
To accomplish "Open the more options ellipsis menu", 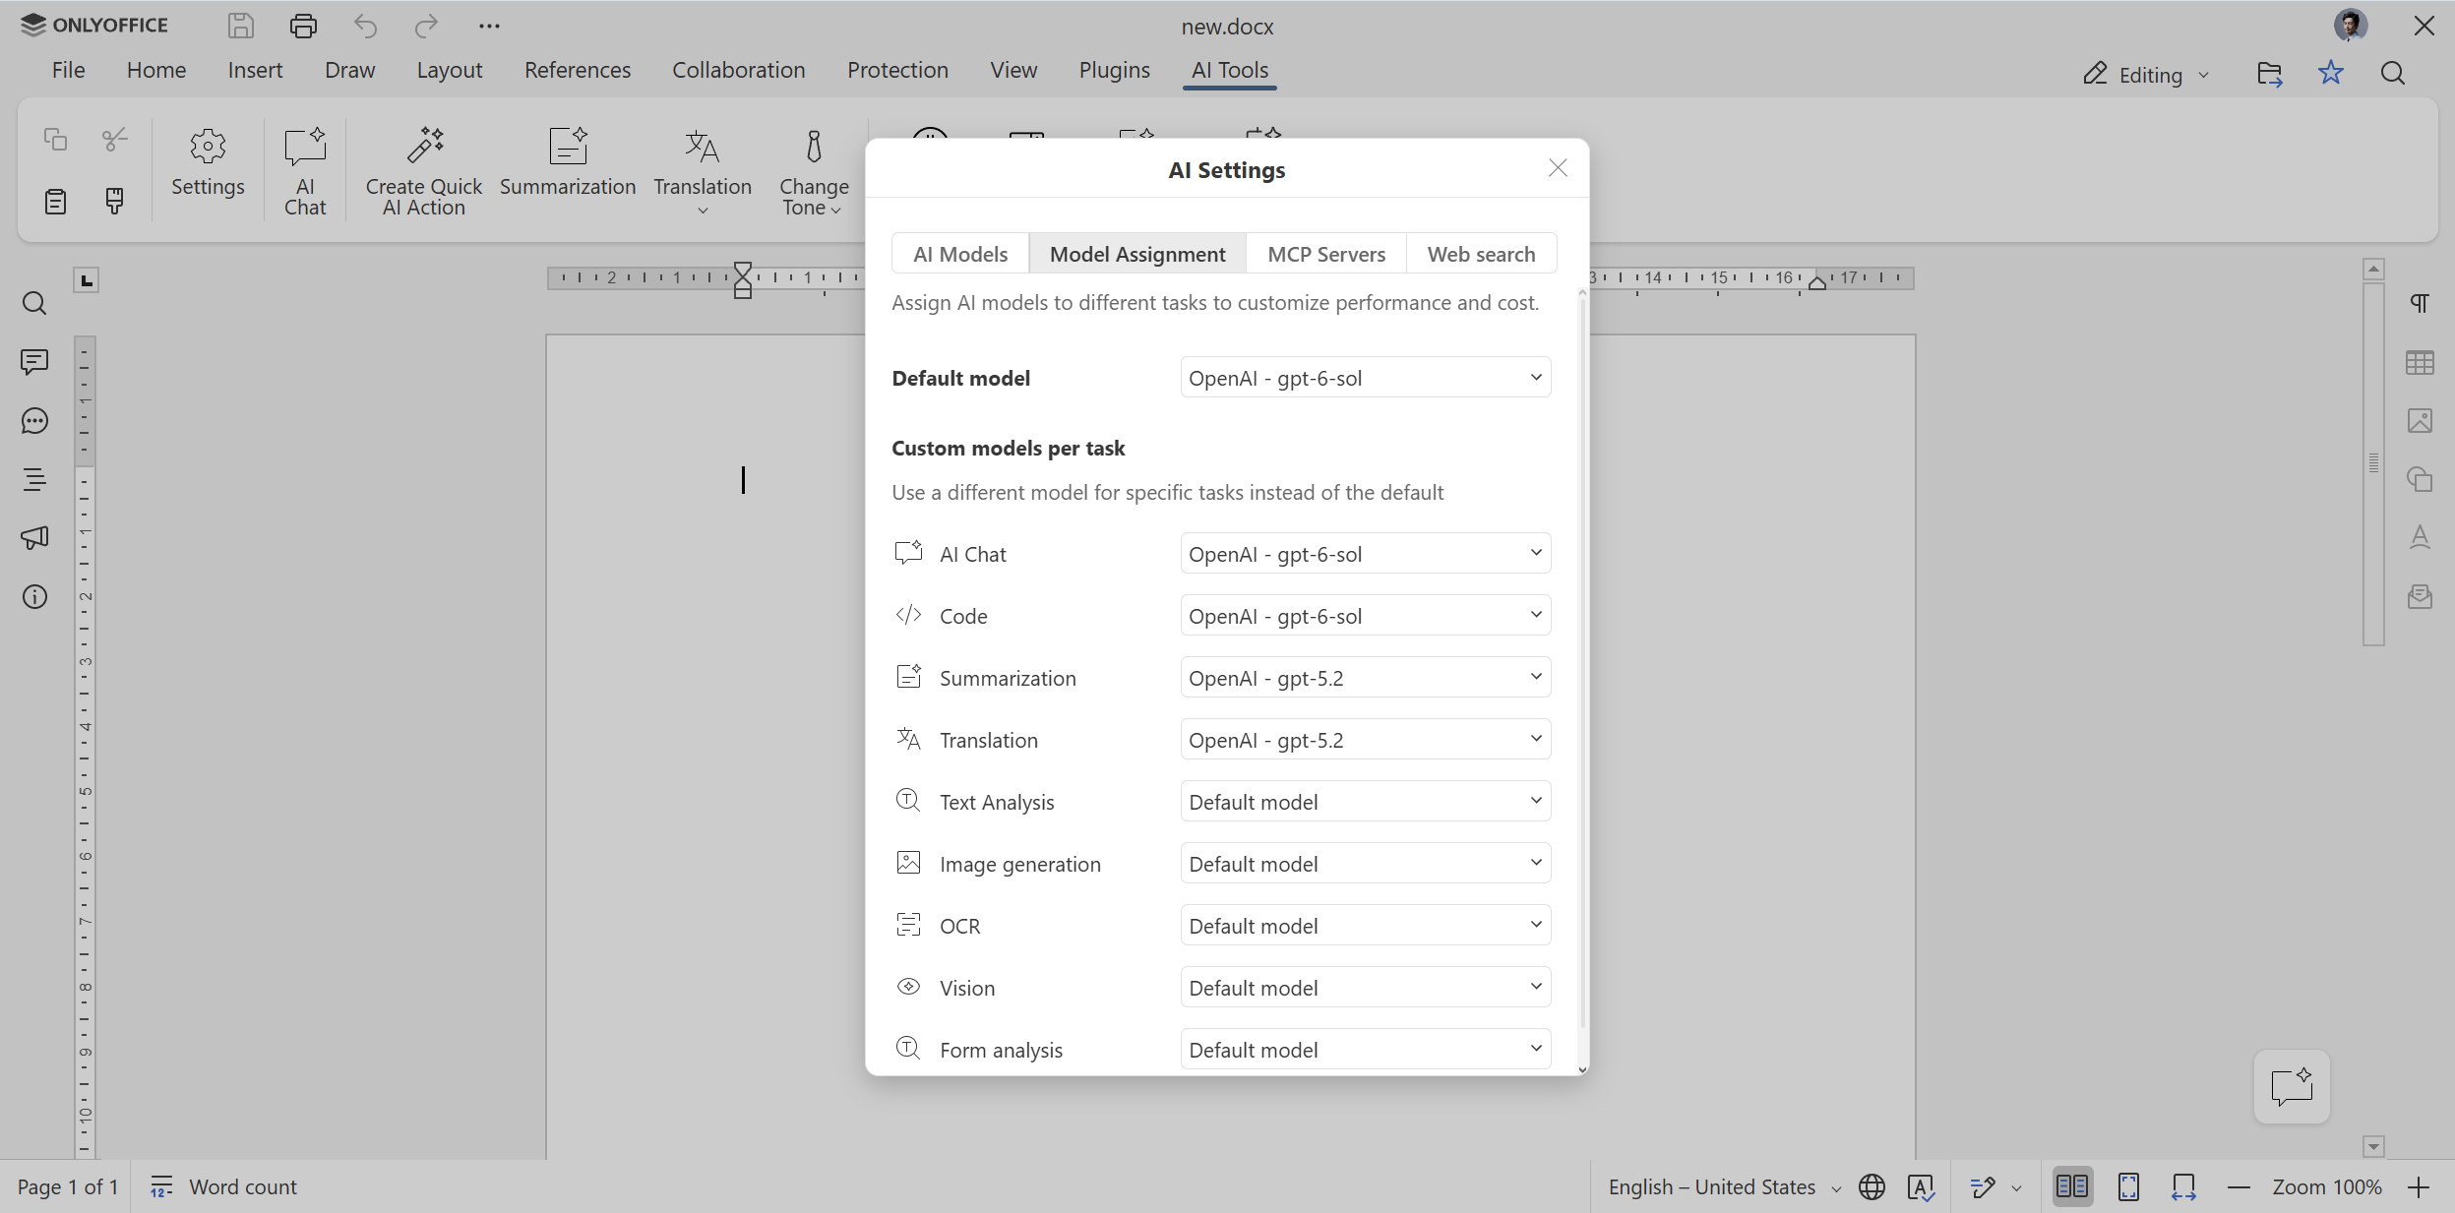I will tap(489, 26).
